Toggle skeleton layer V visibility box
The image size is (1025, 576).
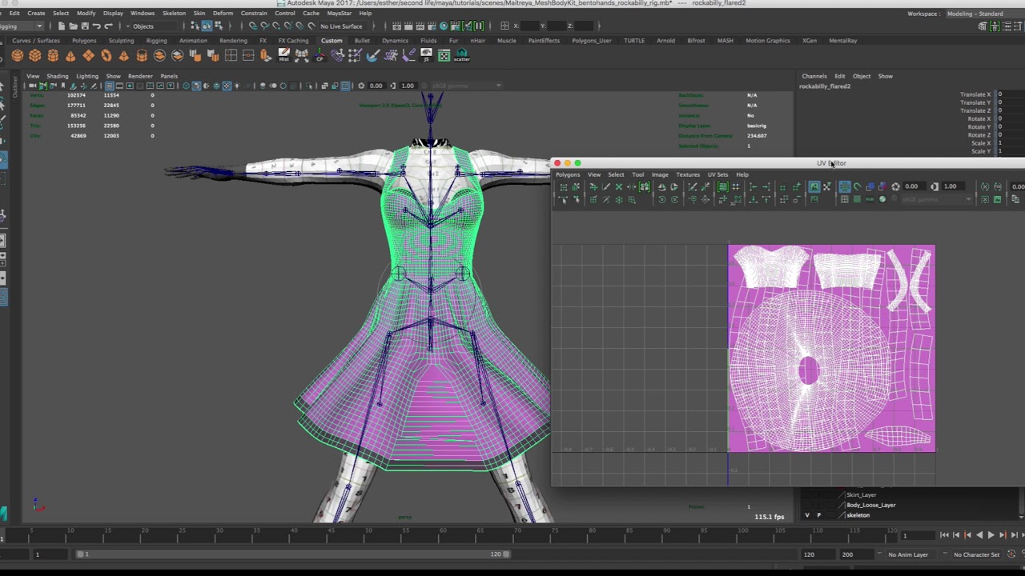click(x=807, y=515)
